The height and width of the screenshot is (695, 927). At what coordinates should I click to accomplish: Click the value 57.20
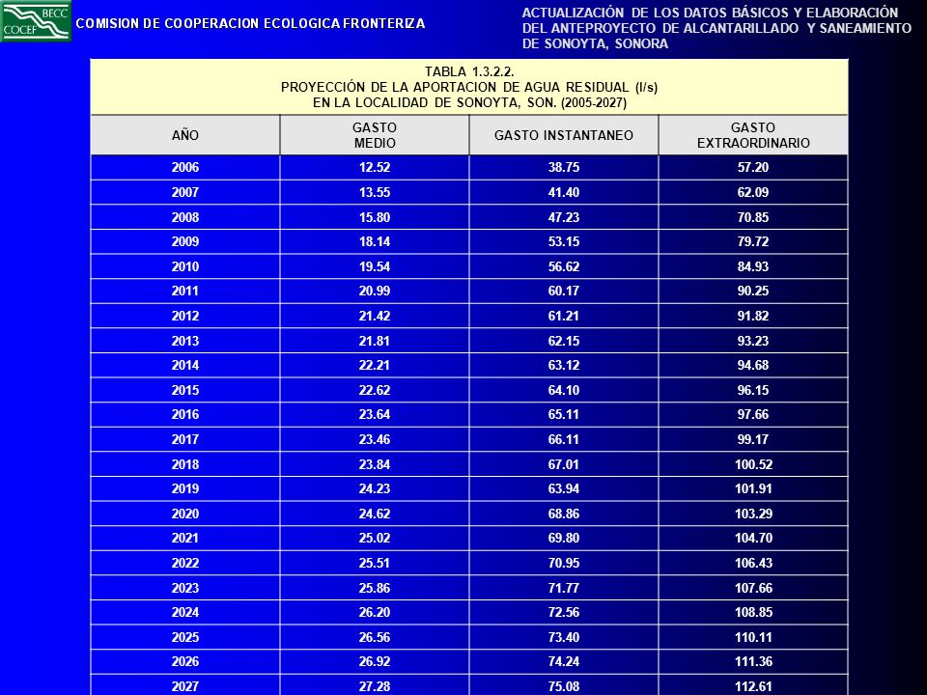753,167
